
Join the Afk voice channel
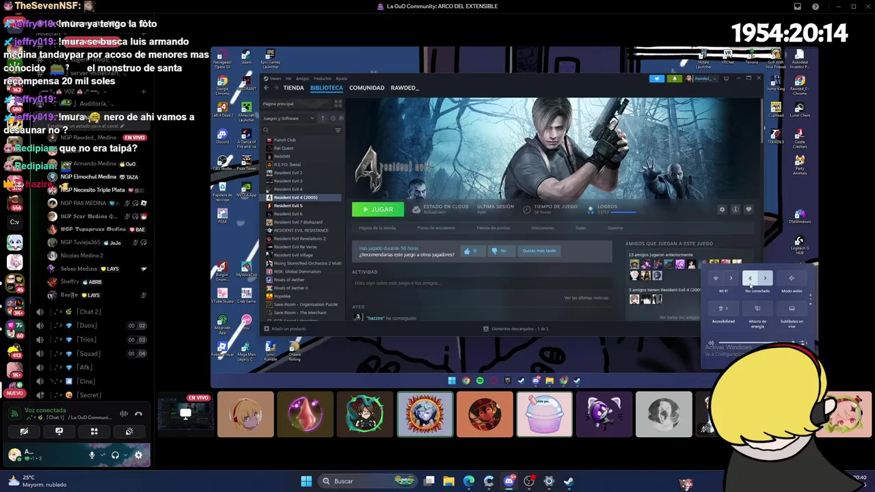(85, 367)
